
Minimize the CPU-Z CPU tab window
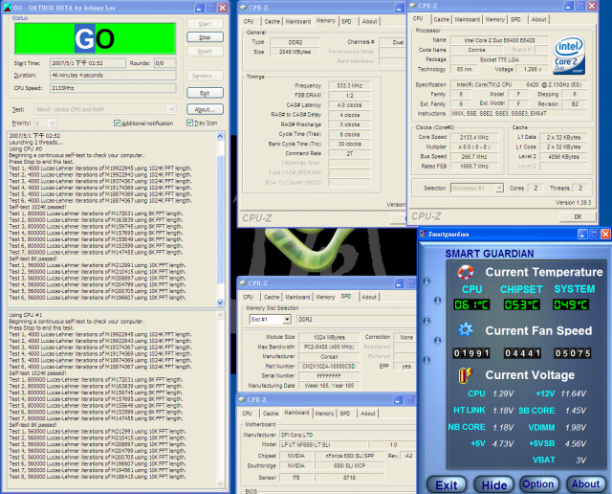pos(569,6)
